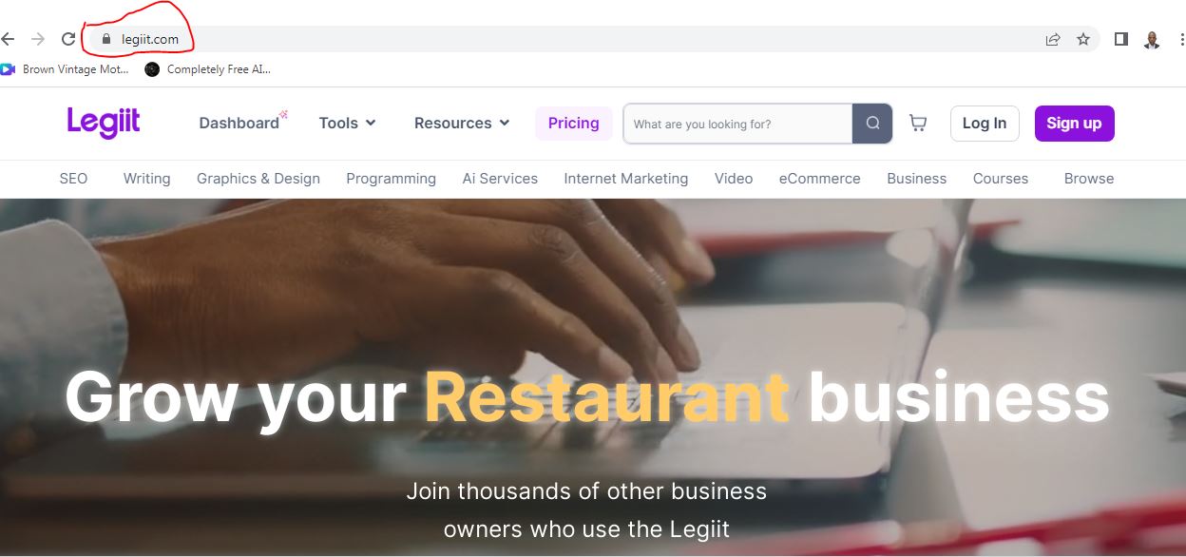Click the browser reload icon
Screen dimensions: 1186x557
tap(67, 39)
